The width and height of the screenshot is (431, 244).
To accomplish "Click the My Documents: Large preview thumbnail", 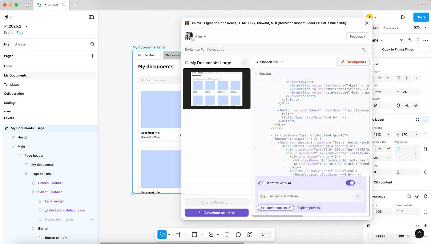I will click(216, 89).
